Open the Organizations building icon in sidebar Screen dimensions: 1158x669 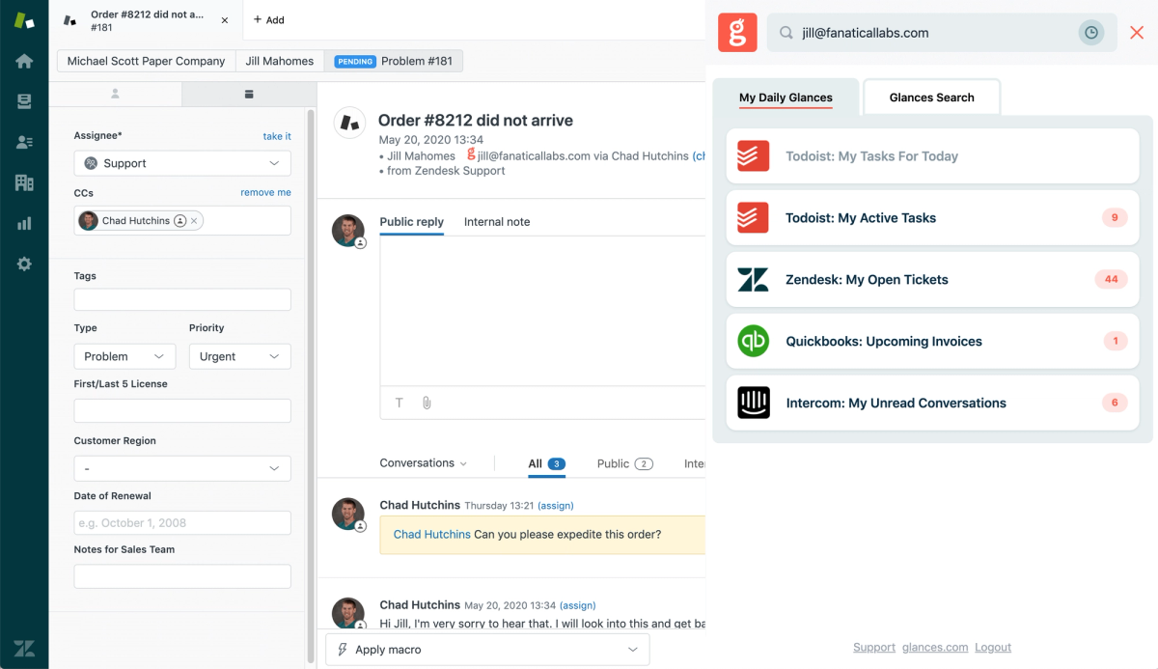[24, 182]
